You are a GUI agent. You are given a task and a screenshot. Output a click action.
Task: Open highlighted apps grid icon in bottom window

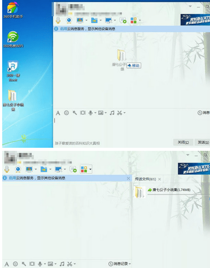click(x=84, y=169)
